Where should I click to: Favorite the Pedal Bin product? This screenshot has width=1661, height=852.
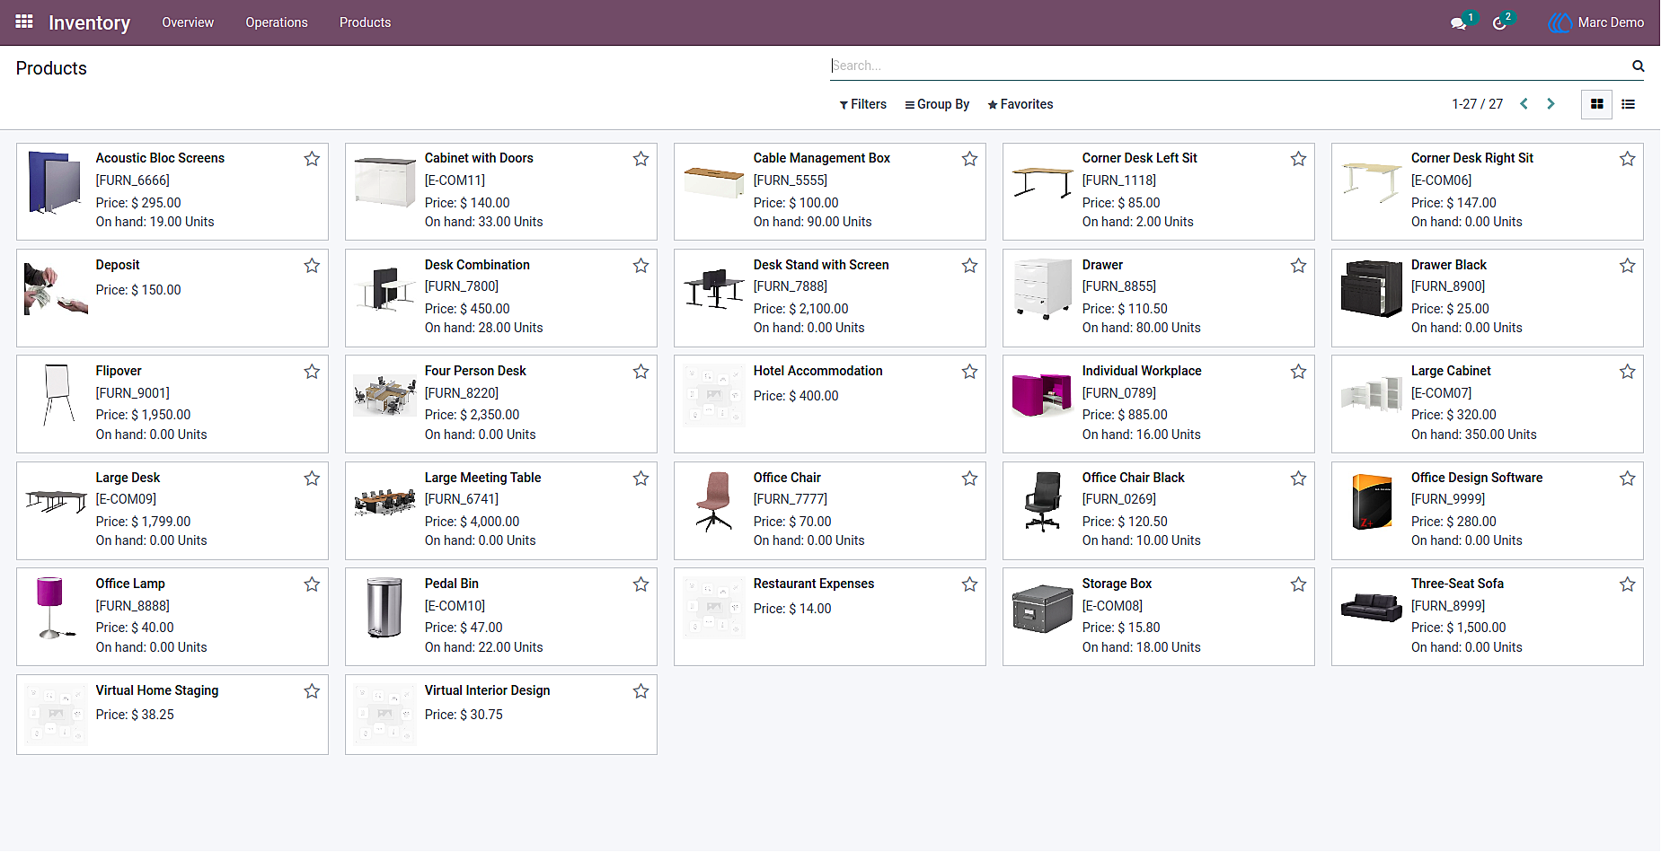coord(641,584)
